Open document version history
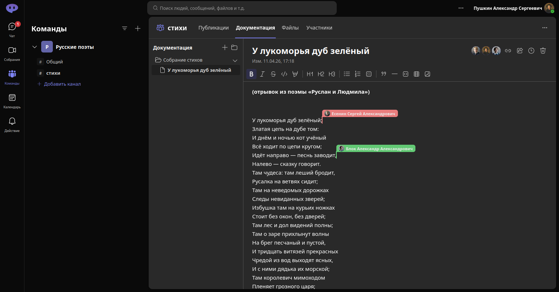Image resolution: width=559 pixels, height=292 pixels. pyautogui.click(x=531, y=51)
